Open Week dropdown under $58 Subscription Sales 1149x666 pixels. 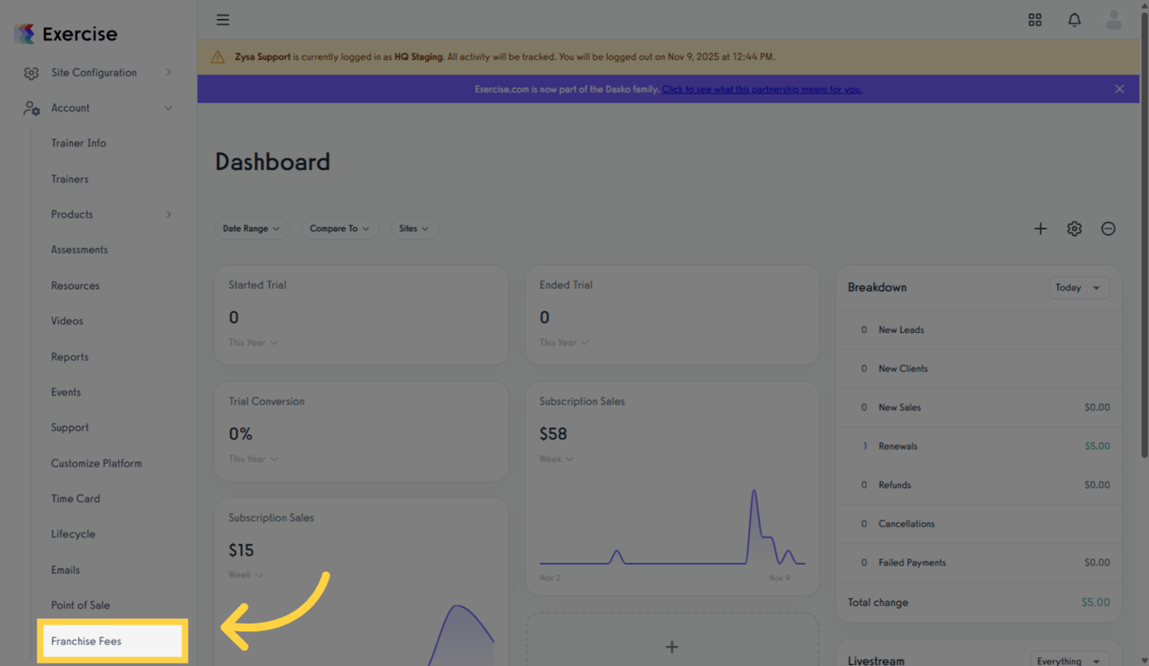[x=556, y=459]
